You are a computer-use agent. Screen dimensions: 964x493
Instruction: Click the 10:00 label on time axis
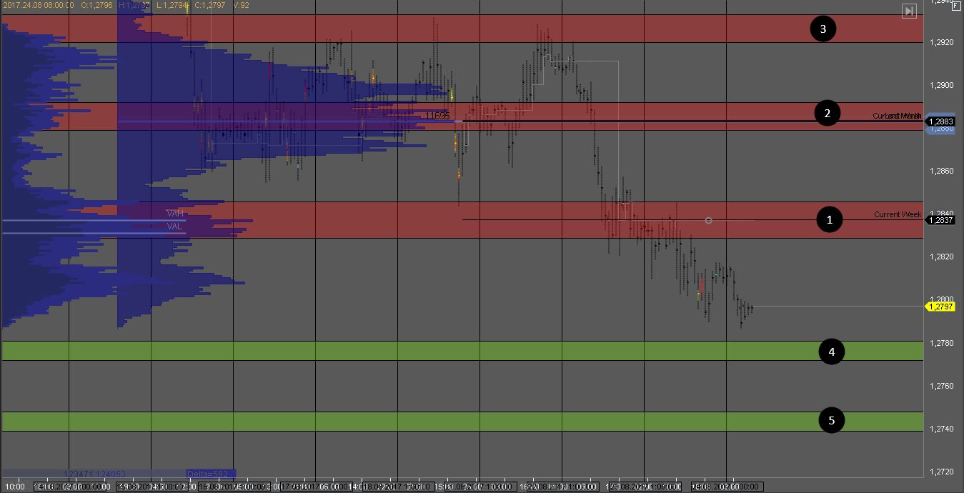pos(14,487)
